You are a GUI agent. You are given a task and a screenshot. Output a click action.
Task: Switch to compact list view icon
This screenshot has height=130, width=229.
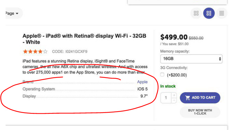(222, 13)
